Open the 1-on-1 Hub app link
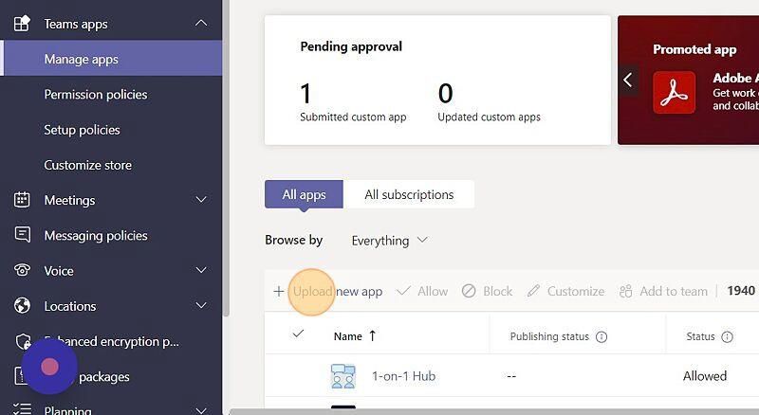The width and height of the screenshot is (759, 415). (404, 376)
